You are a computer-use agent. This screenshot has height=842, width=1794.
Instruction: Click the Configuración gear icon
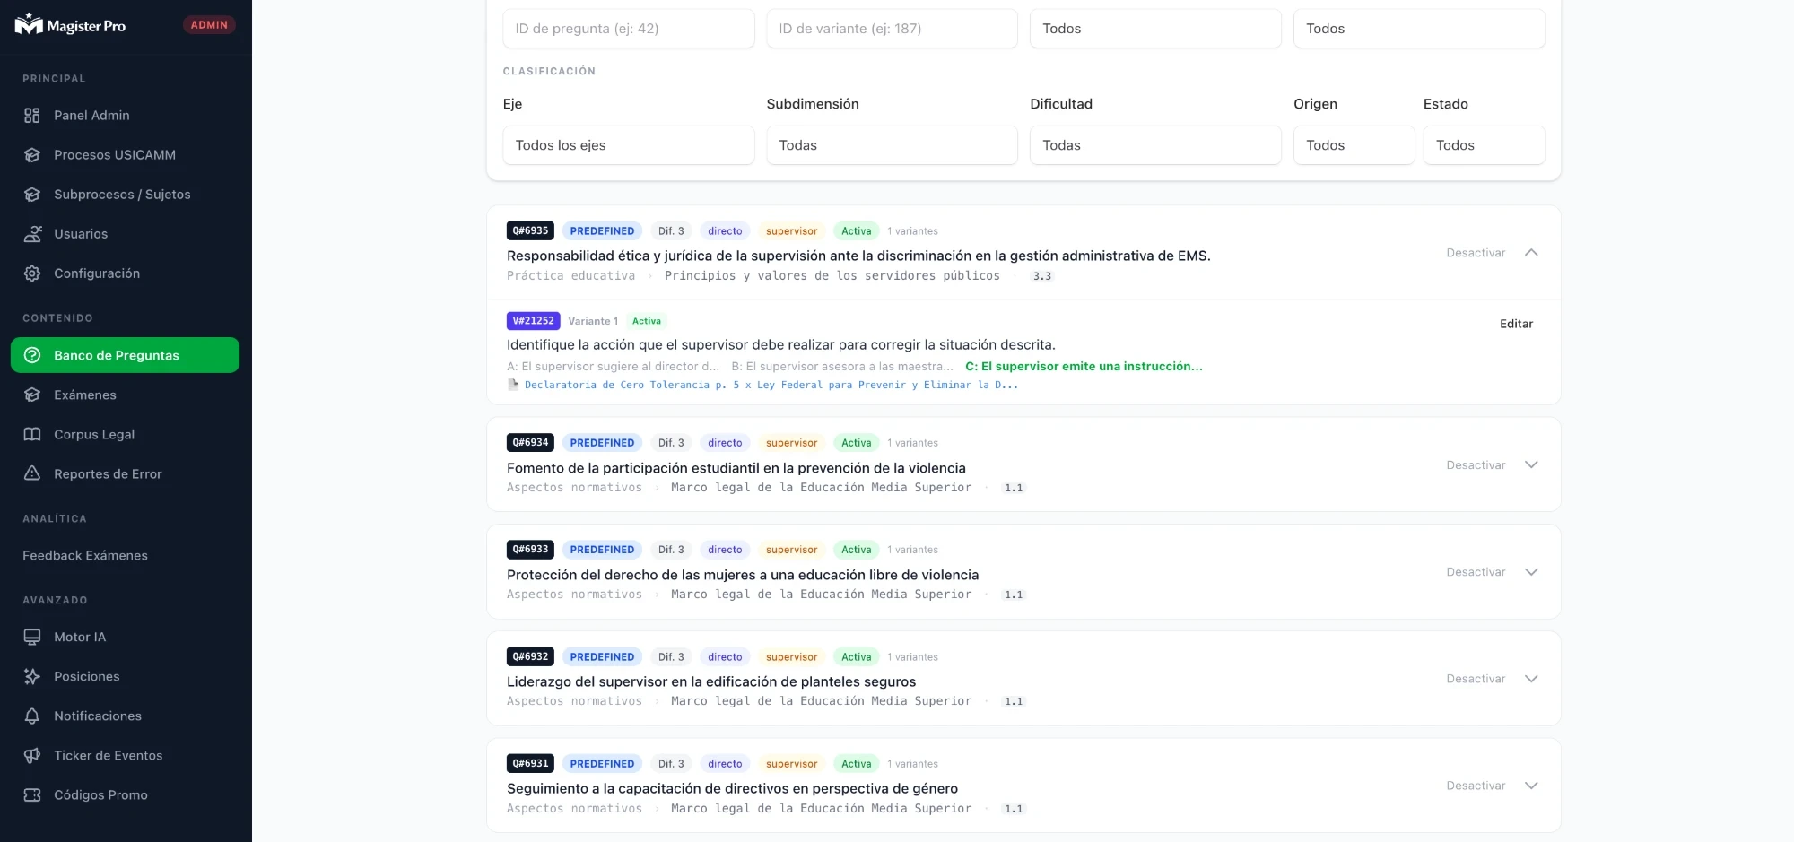[32, 273]
